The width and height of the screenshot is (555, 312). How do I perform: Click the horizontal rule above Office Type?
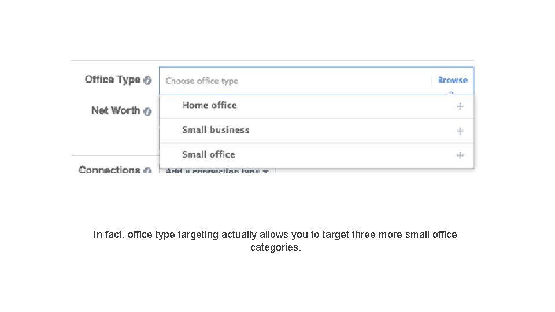tap(272, 60)
